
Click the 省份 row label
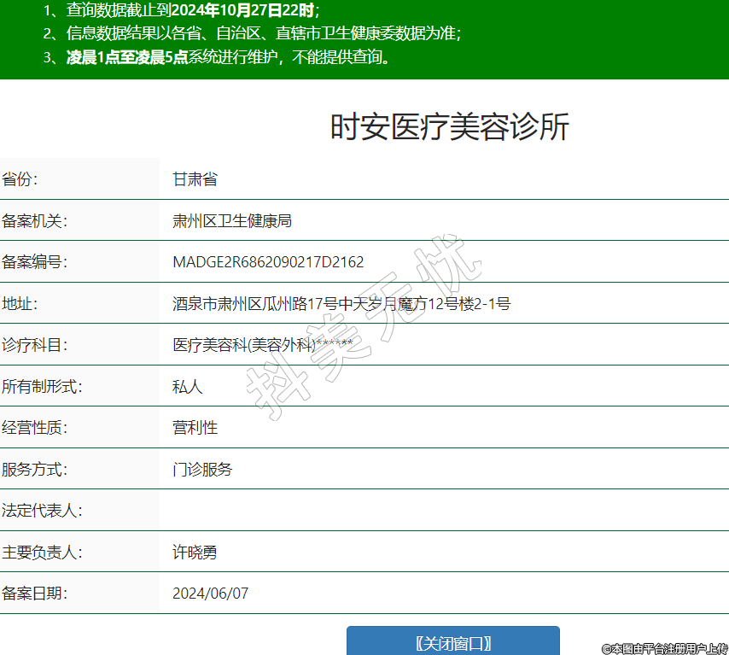[20, 179]
